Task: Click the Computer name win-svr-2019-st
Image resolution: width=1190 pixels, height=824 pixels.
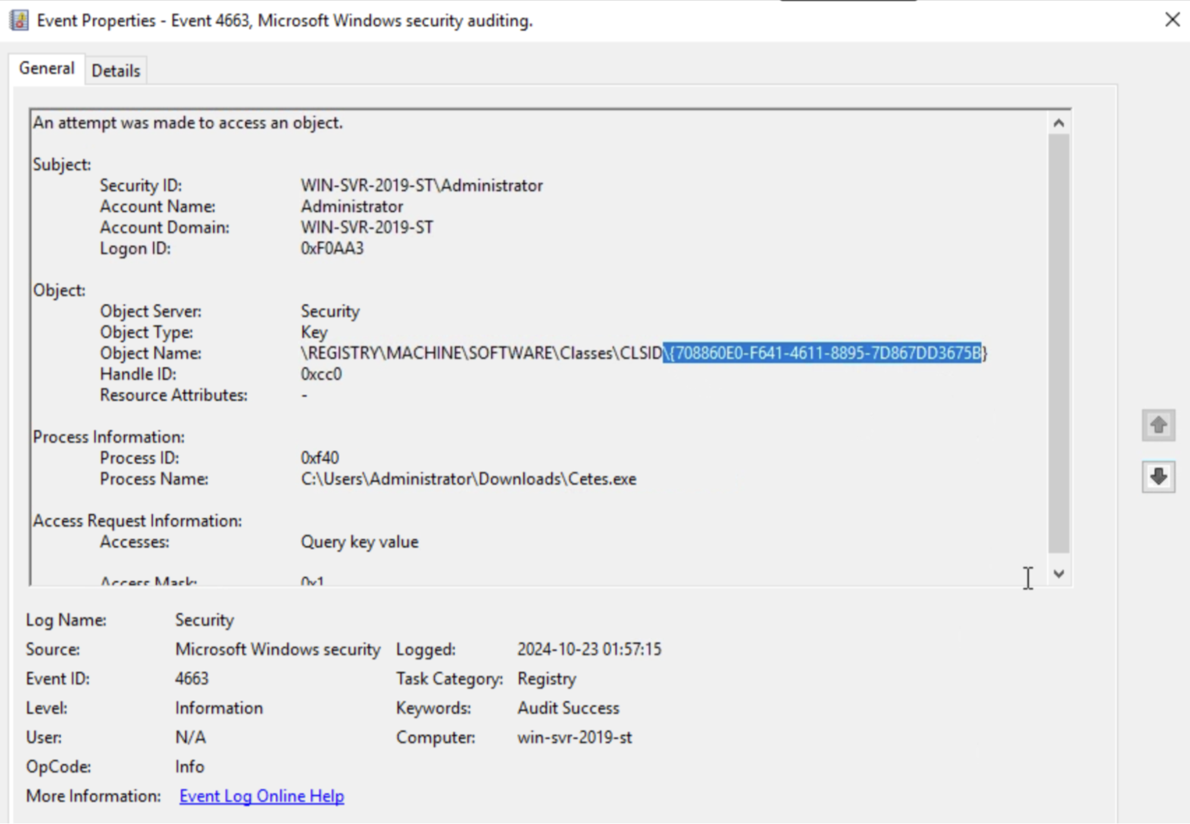Action: (574, 737)
